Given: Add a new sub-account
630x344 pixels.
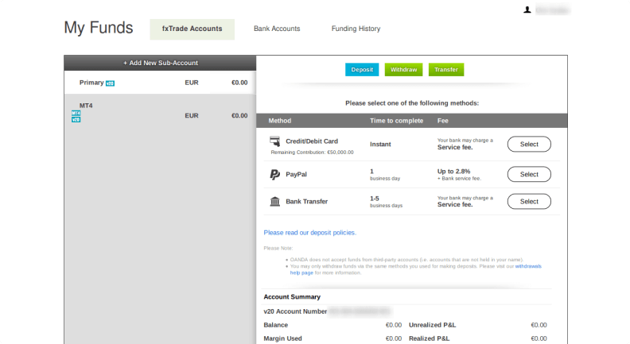Looking at the screenshot, I should [x=160, y=63].
